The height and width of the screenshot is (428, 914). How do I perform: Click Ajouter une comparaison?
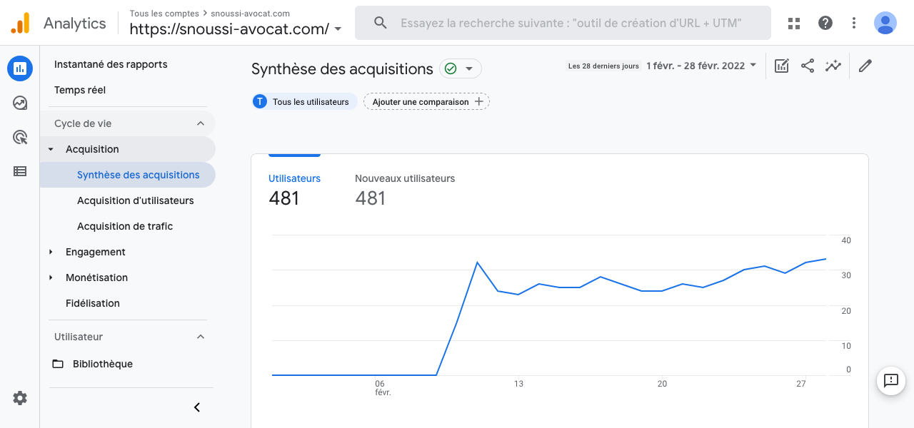426,101
